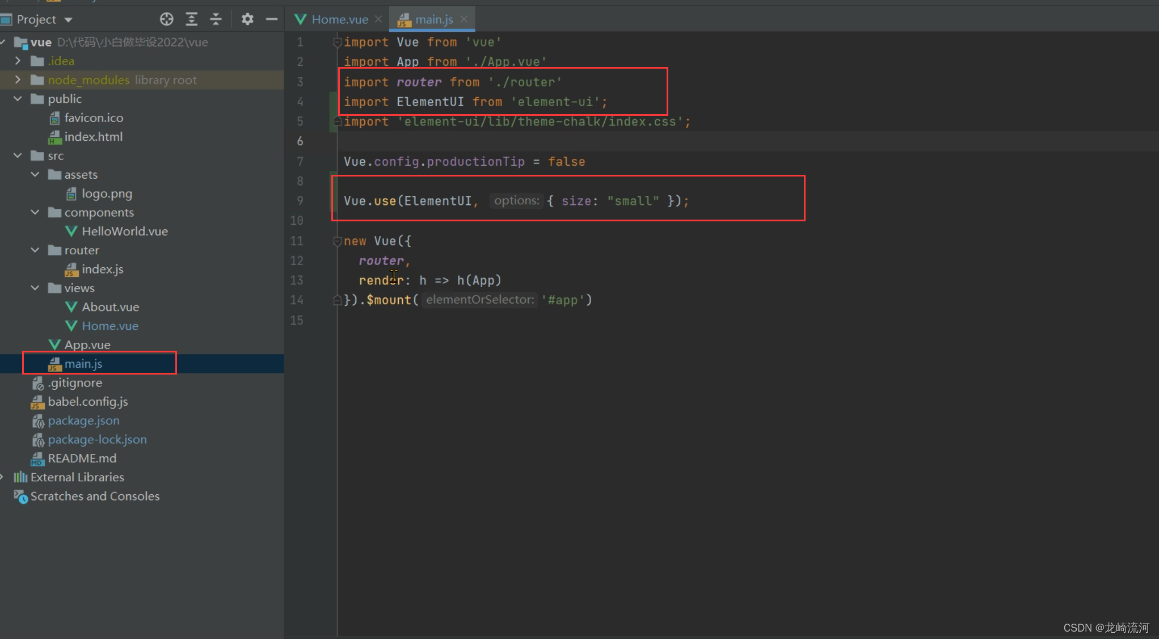Collapse the src folder
Image resolution: width=1159 pixels, height=639 pixels.
18,155
